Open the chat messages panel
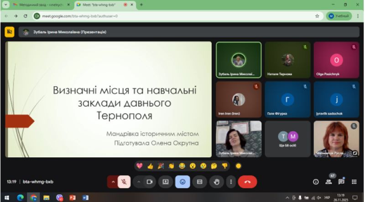Viewport: 365px width, 202px height. coord(341,181)
